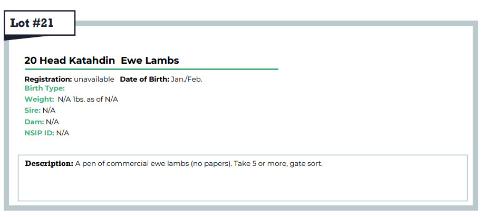This screenshot has width=483, height=217.
Task: Click the green underline beneath the heading
Action: (151, 69)
